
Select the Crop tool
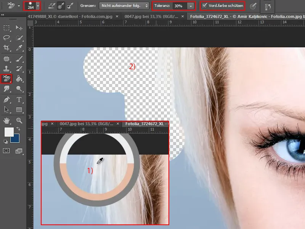(x=6, y=47)
